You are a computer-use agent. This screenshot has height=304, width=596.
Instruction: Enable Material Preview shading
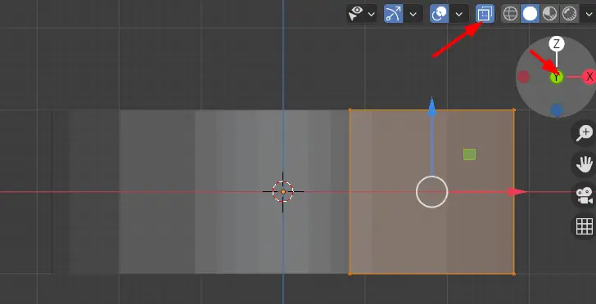(549, 14)
